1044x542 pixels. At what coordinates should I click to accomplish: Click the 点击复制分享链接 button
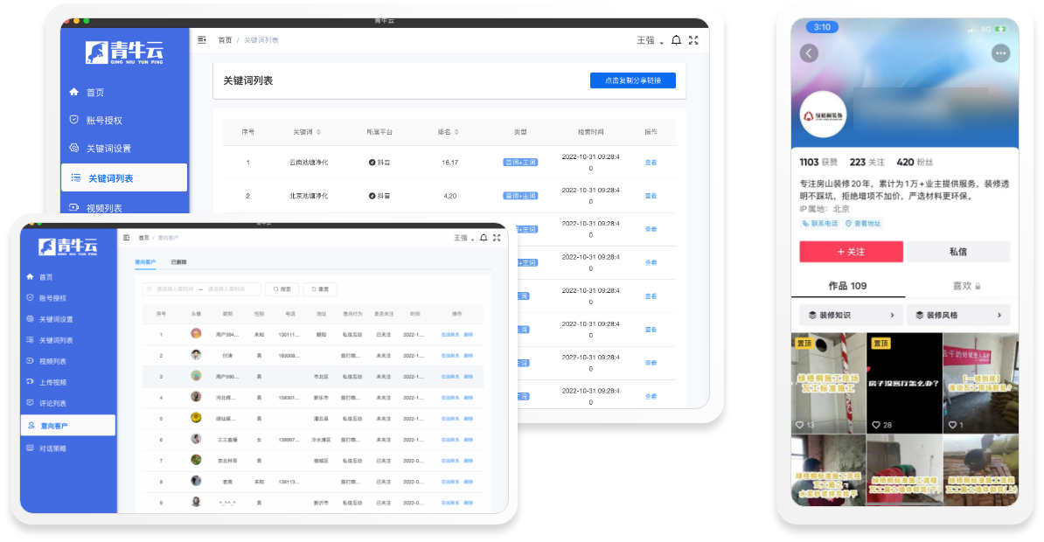[x=632, y=80]
